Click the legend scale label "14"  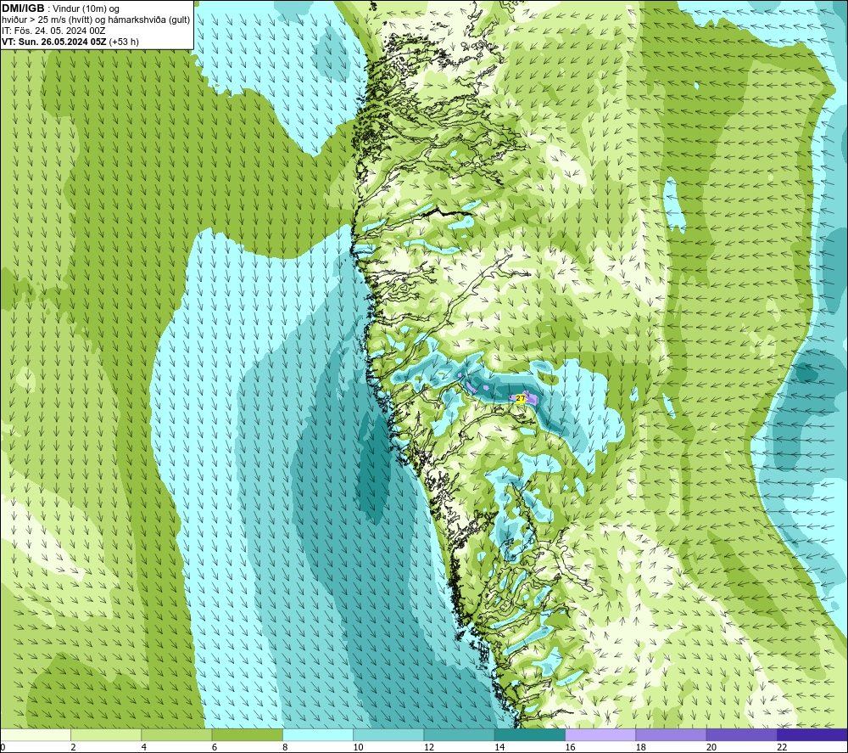(499, 747)
